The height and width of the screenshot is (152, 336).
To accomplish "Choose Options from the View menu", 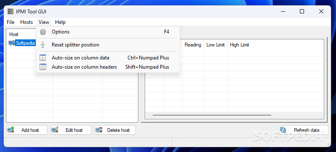I will tap(108, 32).
